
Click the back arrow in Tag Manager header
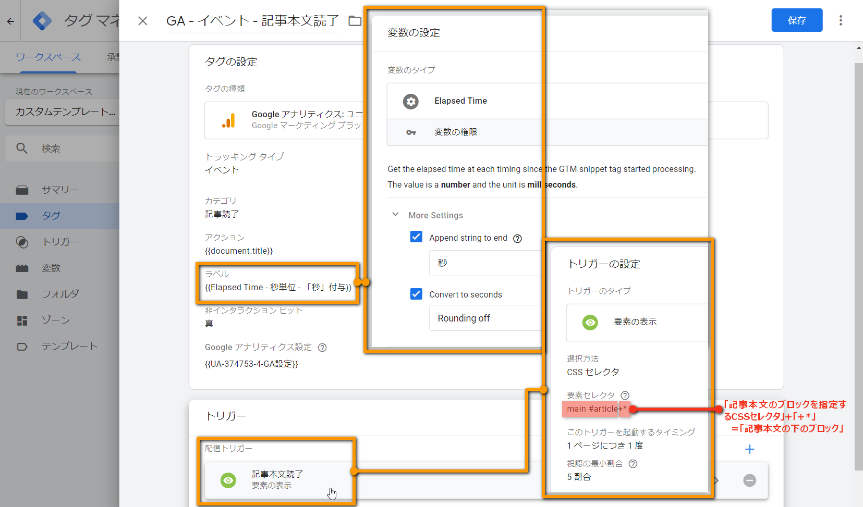coord(10,21)
